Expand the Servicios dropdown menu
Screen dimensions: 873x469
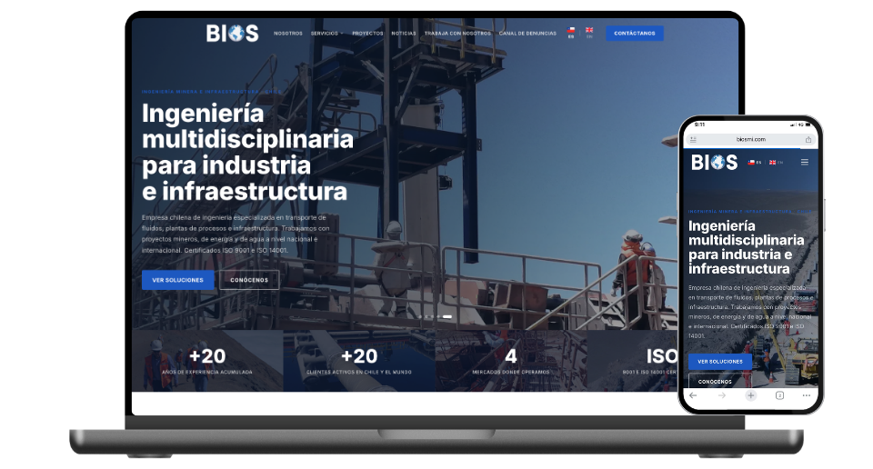pyautogui.click(x=326, y=34)
